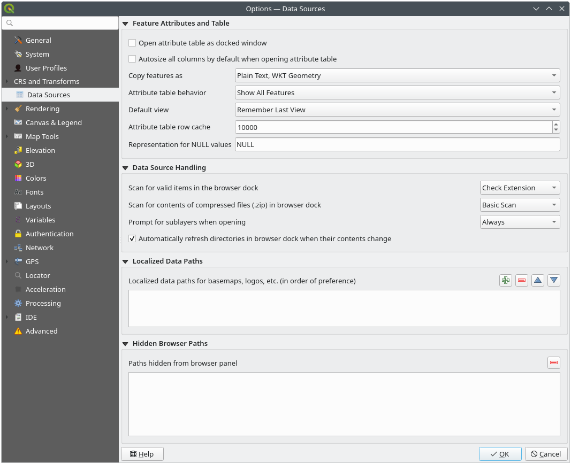Click the remove hidden browser path icon
Viewport: 571px width, 471px height.
click(554, 363)
